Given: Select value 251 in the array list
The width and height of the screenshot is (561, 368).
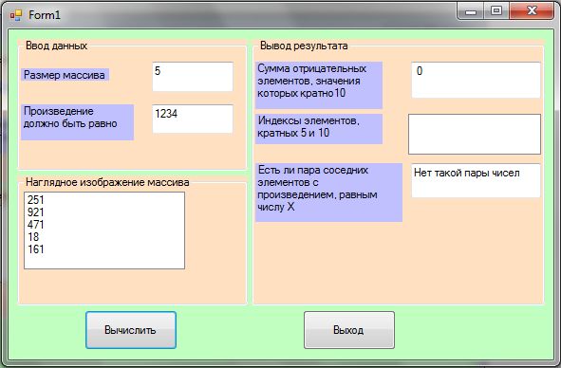Looking at the screenshot, I should point(35,200).
